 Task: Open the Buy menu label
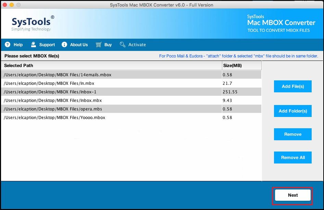click(x=108, y=45)
